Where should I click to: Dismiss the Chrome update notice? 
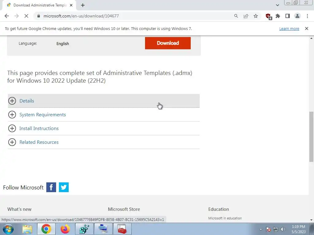pos(307,28)
